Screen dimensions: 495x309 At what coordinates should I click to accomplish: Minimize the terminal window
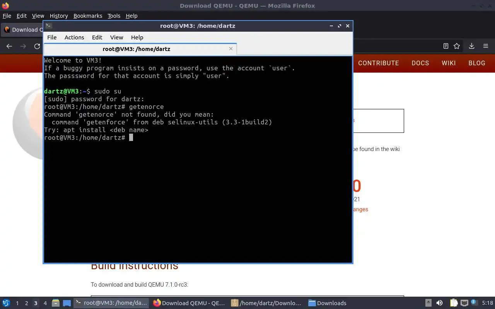[x=331, y=26]
